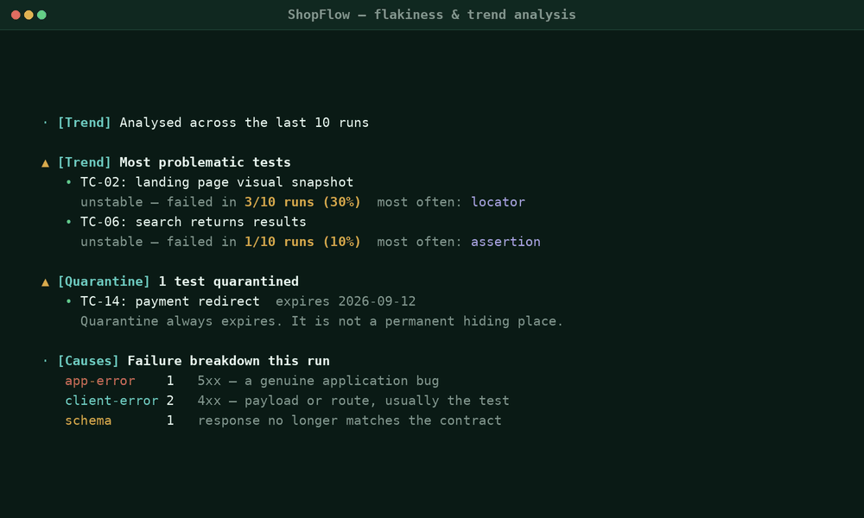
Task: Click the client-error category label
Action: tap(111, 401)
